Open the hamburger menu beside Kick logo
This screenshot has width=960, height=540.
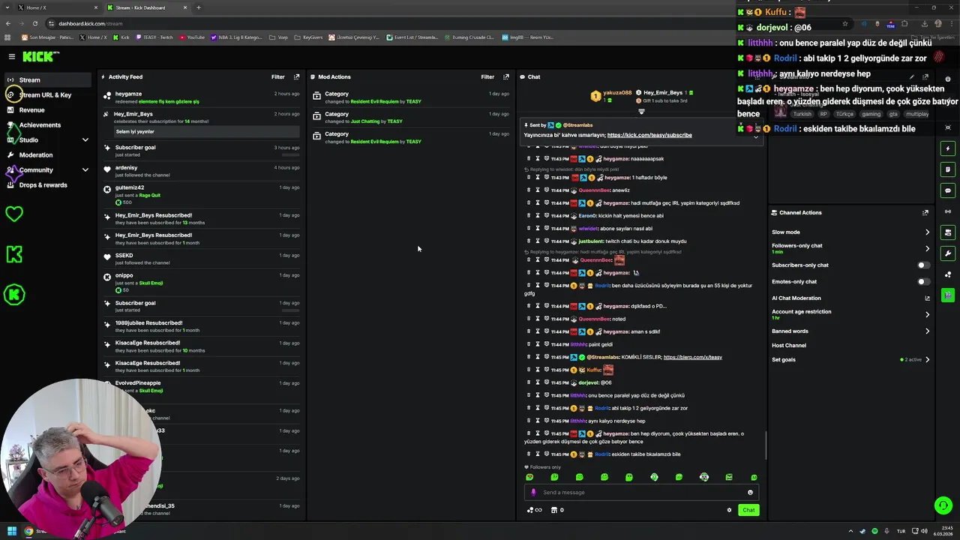(11, 56)
